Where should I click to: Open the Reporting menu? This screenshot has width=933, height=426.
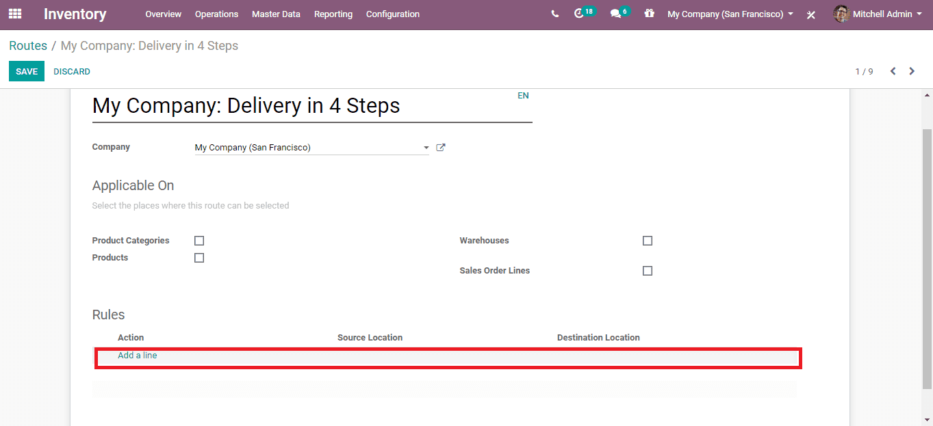click(x=333, y=14)
